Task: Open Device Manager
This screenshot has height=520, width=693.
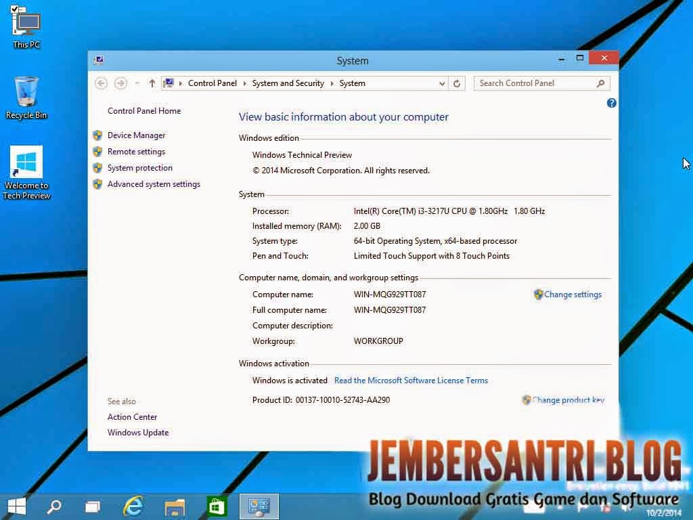Action: pos(136,135)
